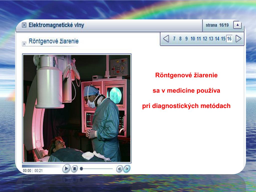Click the 'strana 16/19' page indicator
Viewport: 256px width, 192px height.
pos(217,25)
